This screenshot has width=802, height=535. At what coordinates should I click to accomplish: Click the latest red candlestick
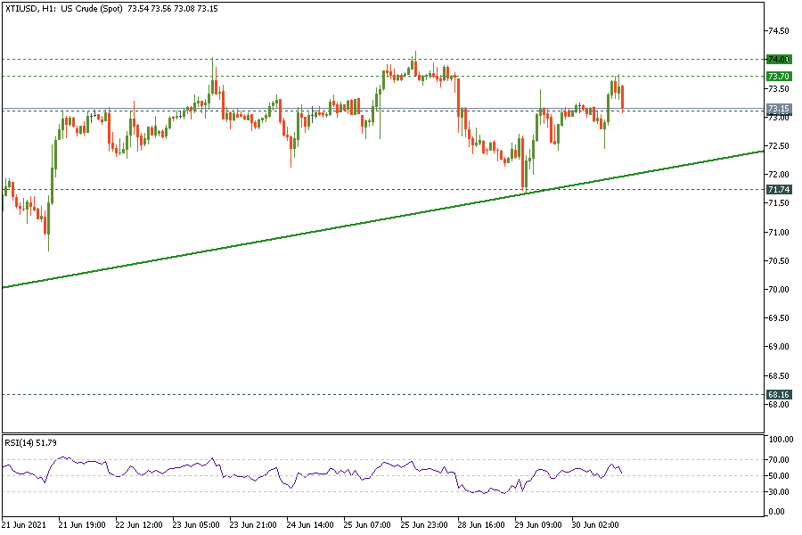622,98
